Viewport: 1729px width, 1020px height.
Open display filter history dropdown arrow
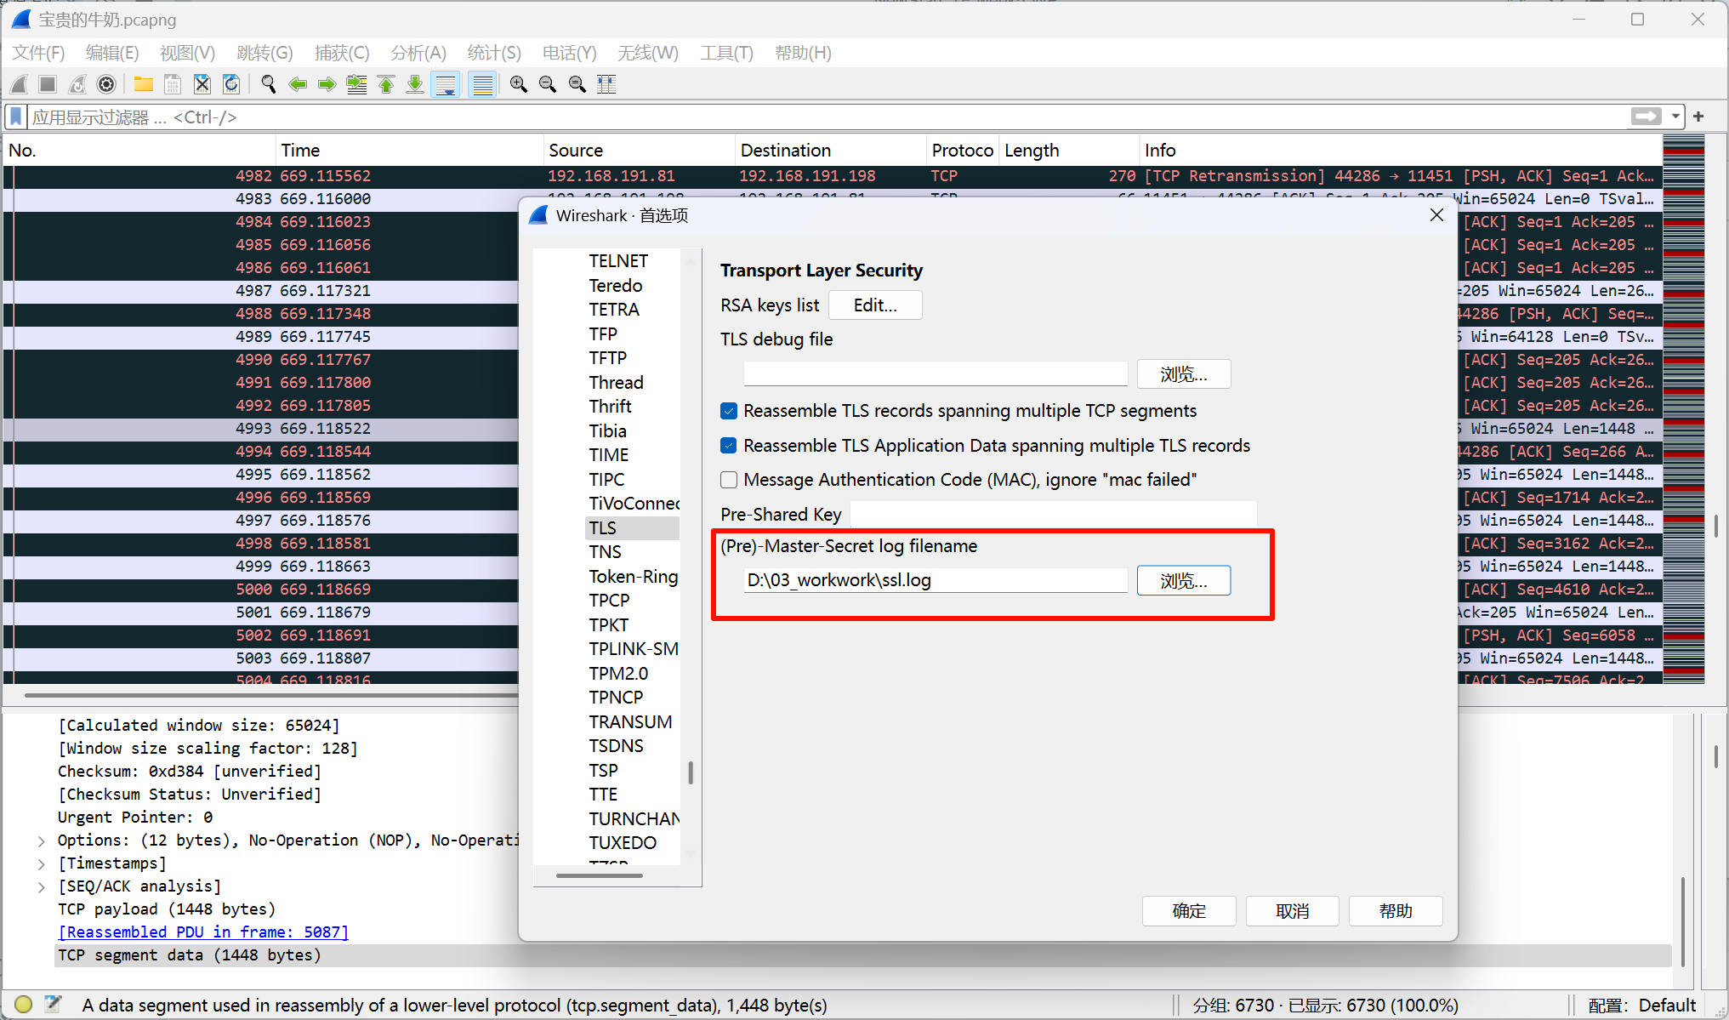(x=1675, y=117)
